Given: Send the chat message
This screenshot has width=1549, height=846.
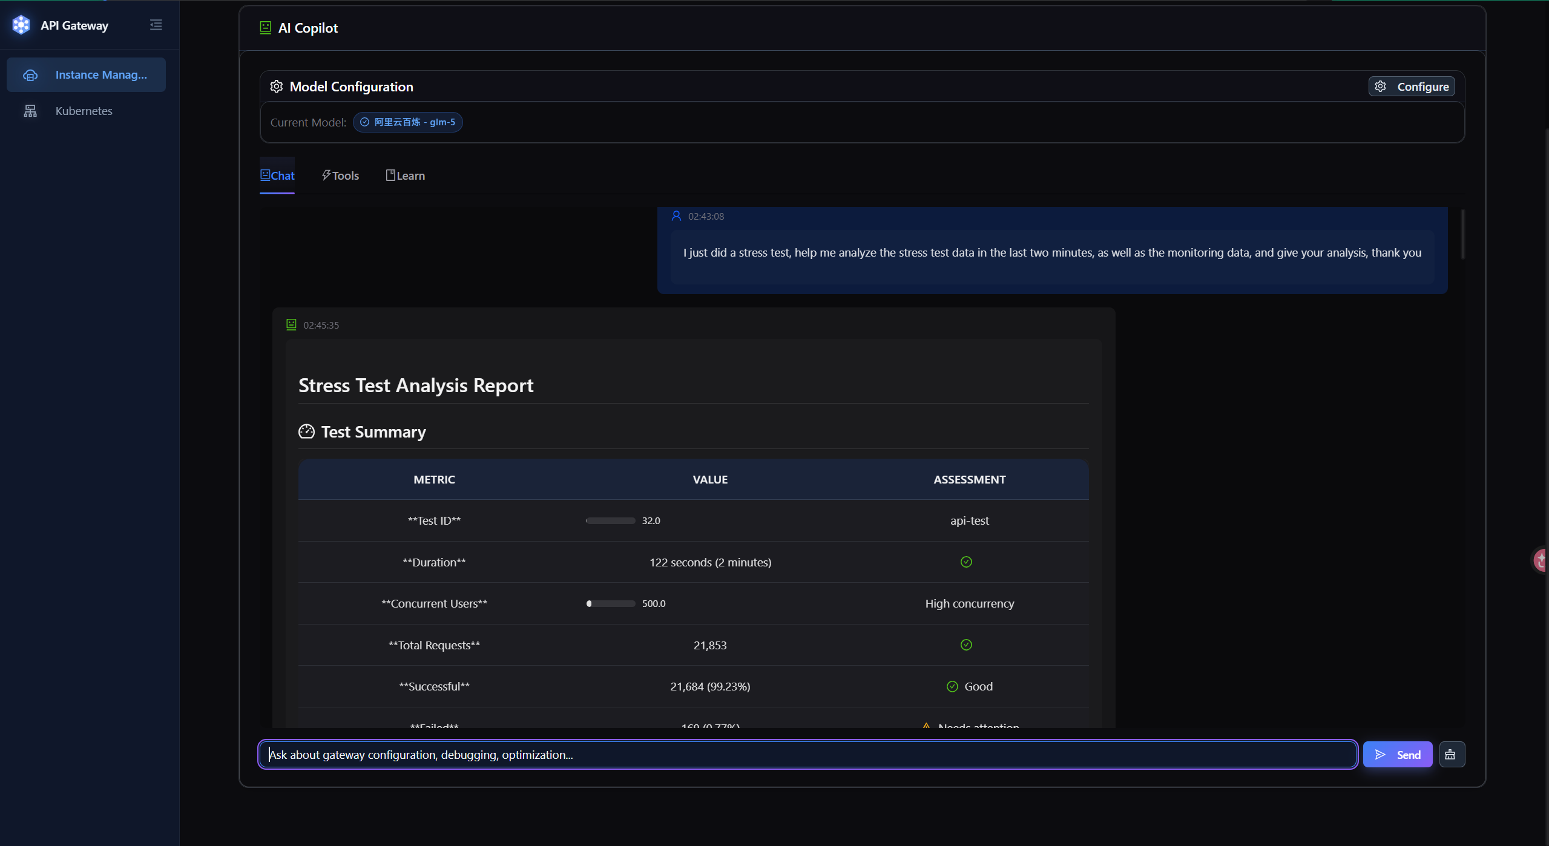Looking at the screenshot, I should 1398,755.
